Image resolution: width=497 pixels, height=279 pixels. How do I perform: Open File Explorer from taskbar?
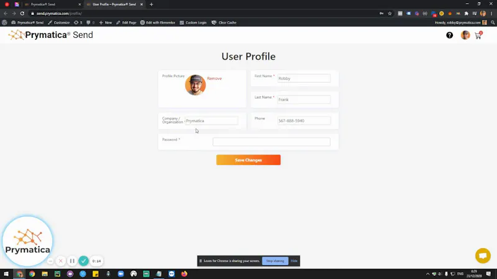45,274
